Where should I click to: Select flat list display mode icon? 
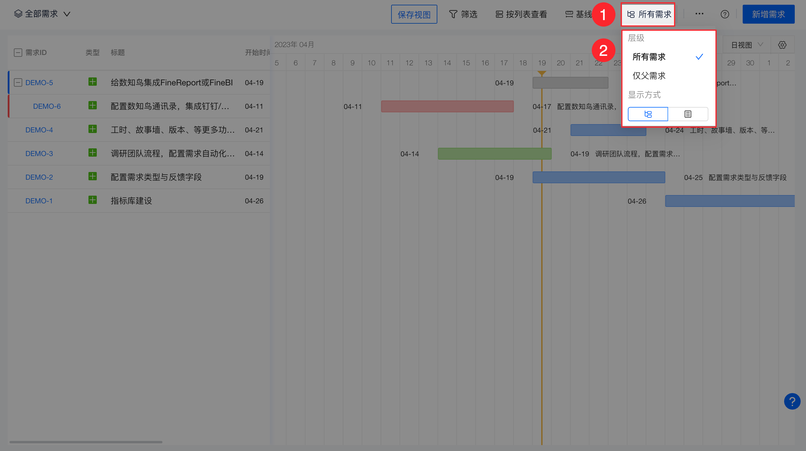[x=688, y=114]
